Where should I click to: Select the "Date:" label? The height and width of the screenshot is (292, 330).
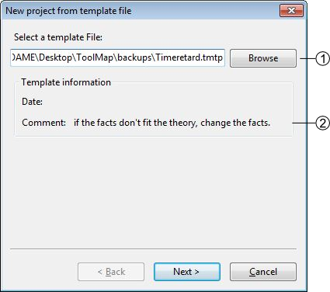click(x=33, y=102)
